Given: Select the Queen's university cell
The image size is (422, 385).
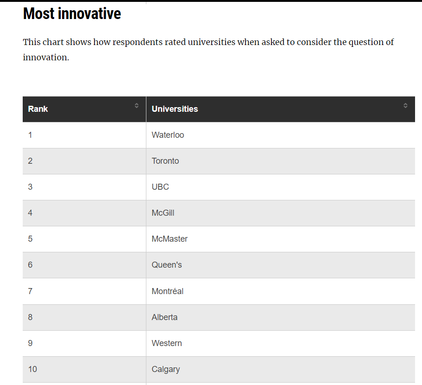Looking at the screenshot, I should coord(280,265).
